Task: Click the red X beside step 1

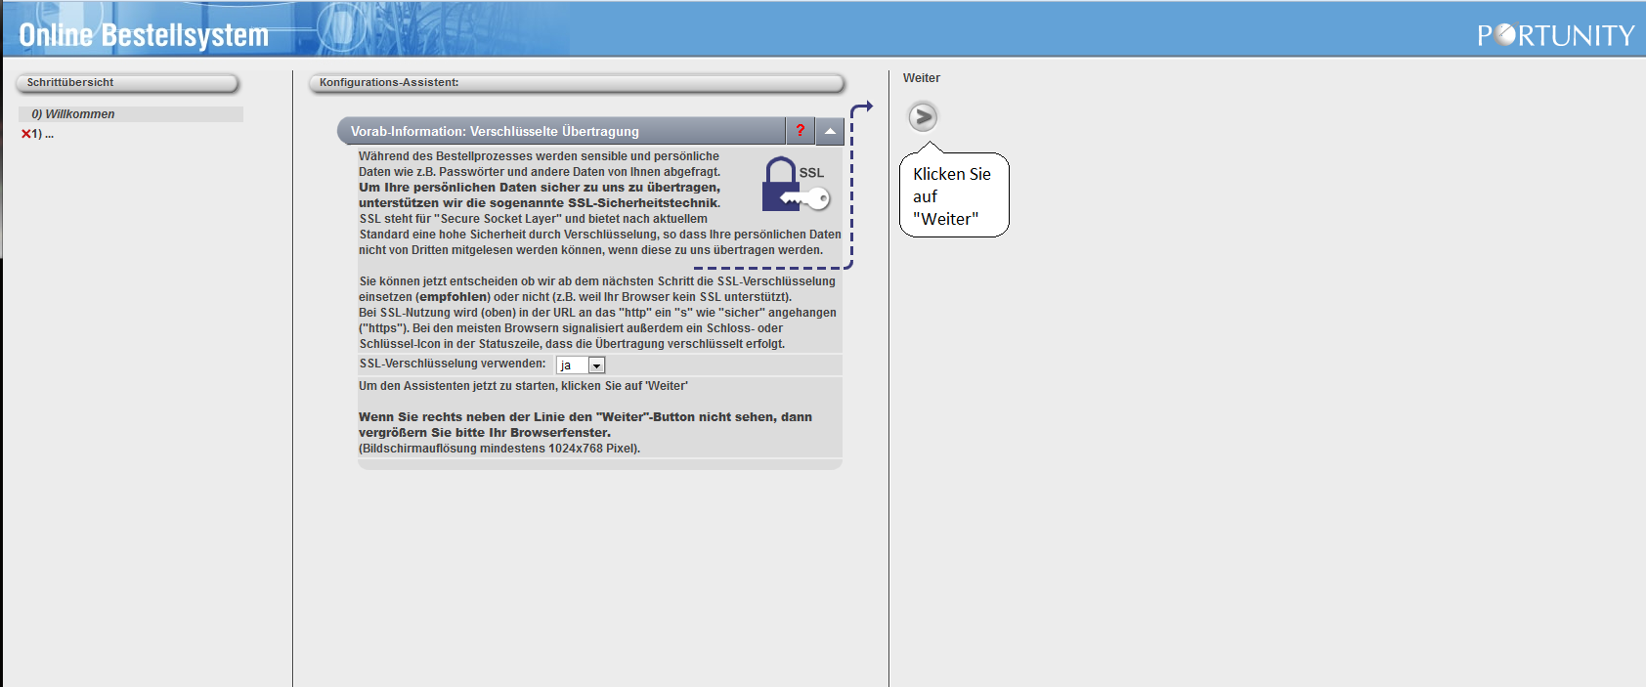Action: [25, 135]
